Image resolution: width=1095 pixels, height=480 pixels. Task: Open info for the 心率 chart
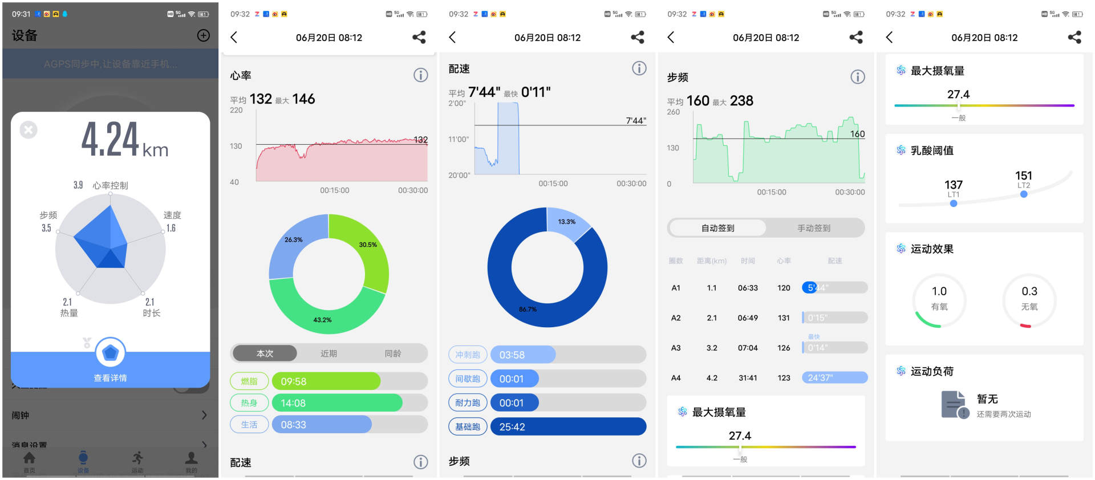[x=420, y=75]
